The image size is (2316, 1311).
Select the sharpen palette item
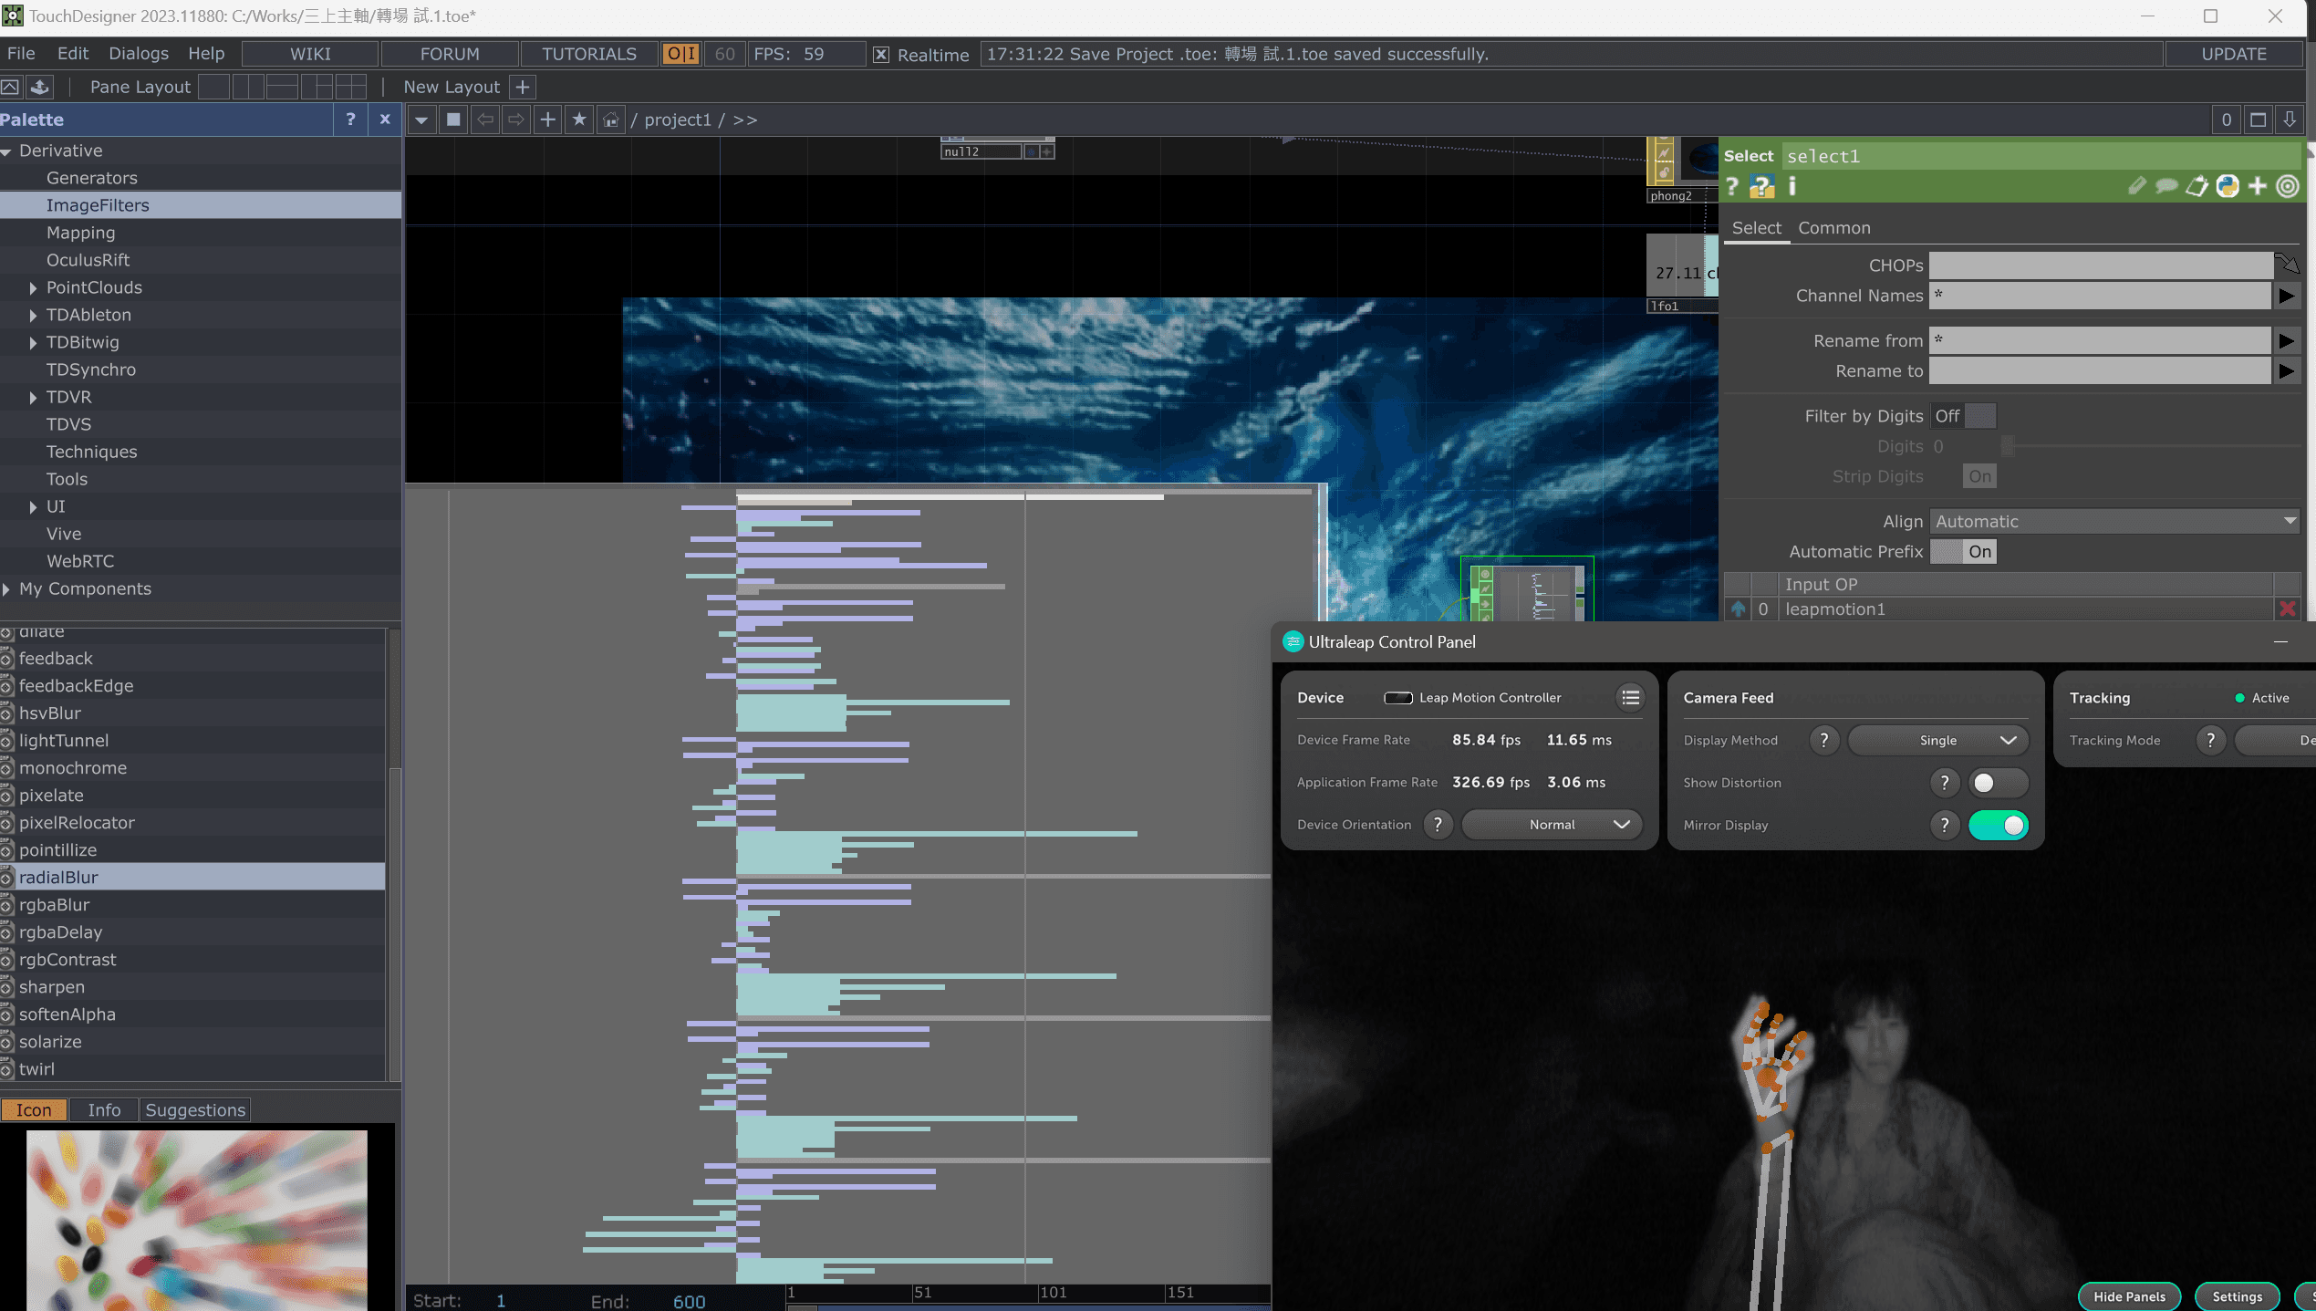[x=52, y=987]
